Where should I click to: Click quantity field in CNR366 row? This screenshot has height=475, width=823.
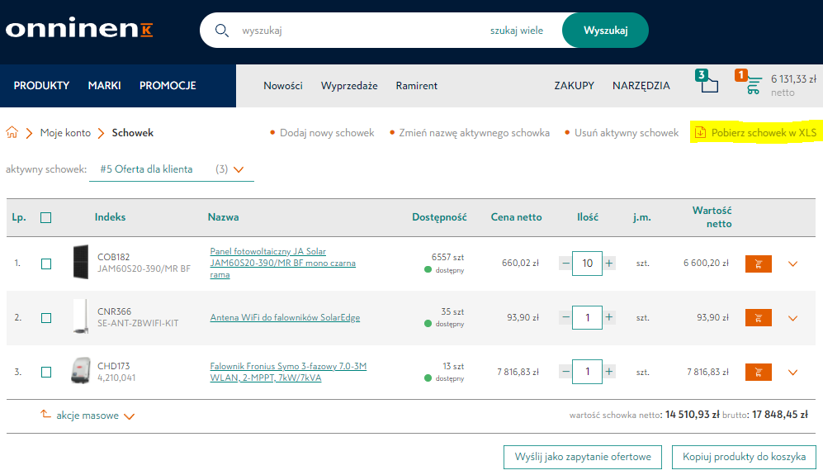tap(588, 317)
